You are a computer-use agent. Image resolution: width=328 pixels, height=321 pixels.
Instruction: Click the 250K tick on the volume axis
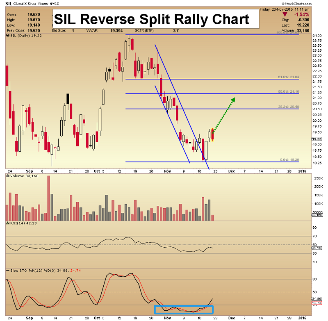(319, 178)
